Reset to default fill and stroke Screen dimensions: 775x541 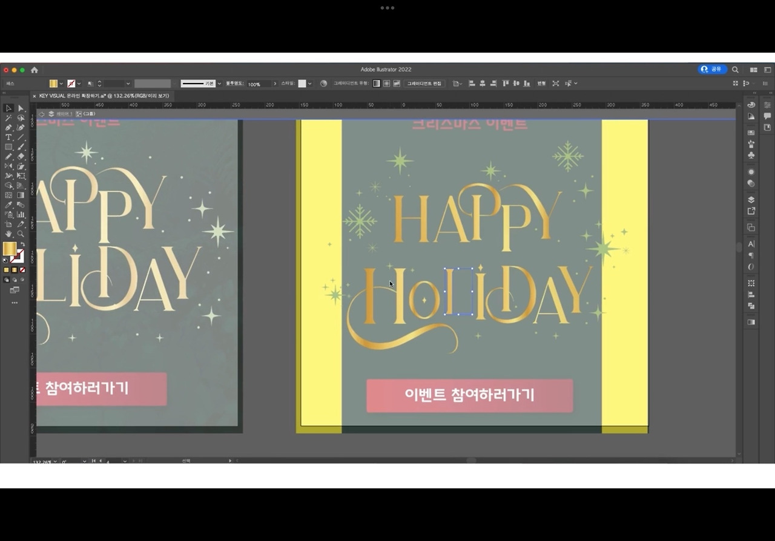point(5,261)
